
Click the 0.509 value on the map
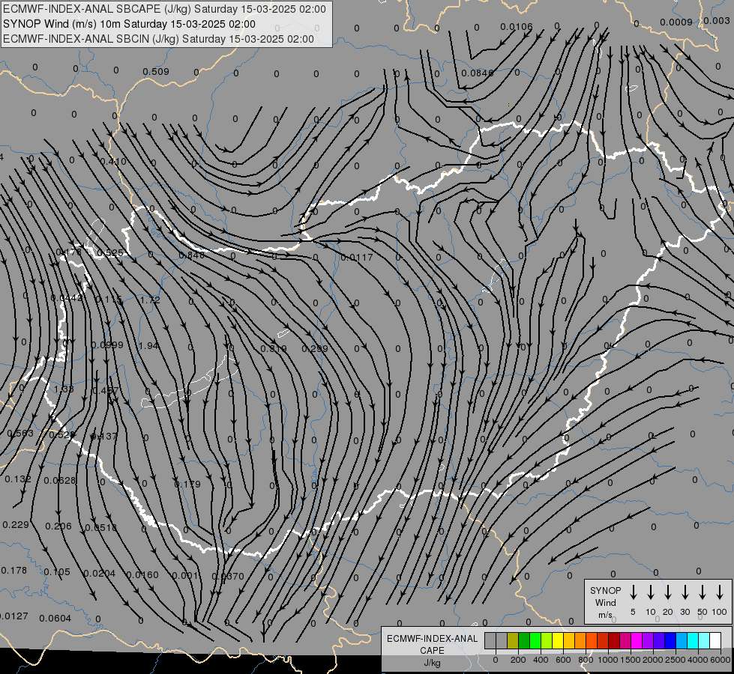pos(155,72)
